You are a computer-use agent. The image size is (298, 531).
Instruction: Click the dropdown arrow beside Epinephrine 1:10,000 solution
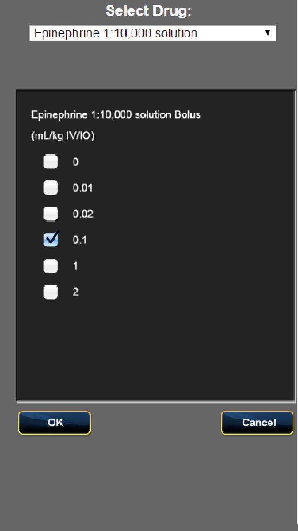tap(267, 33)
